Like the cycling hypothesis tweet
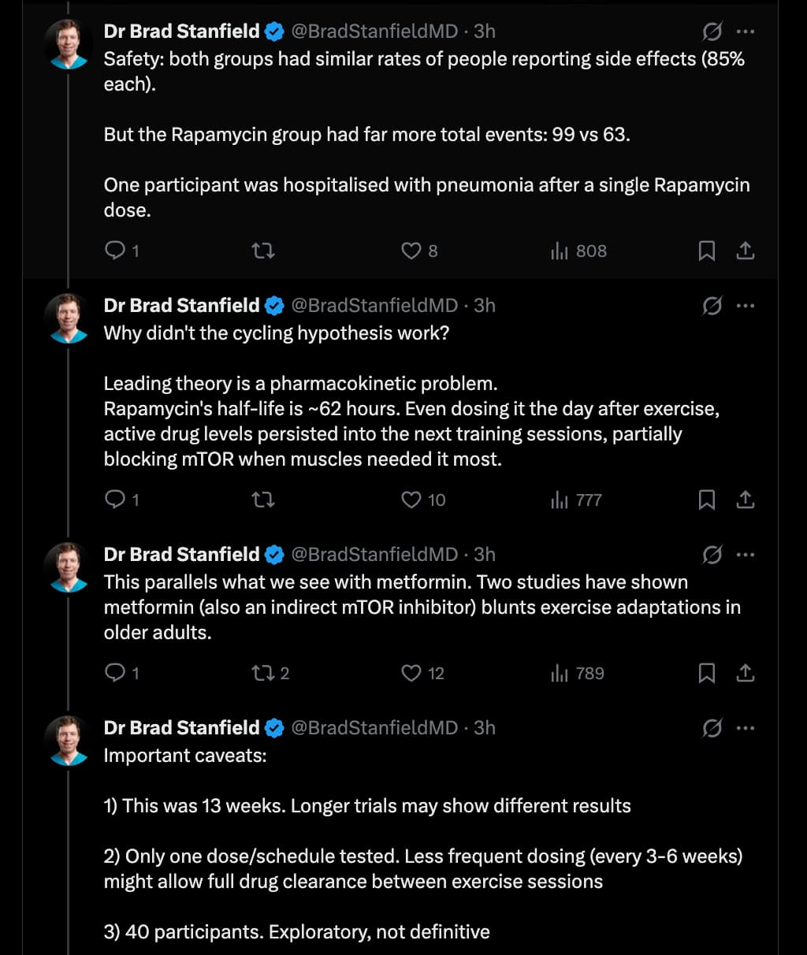 click(411, 500)
